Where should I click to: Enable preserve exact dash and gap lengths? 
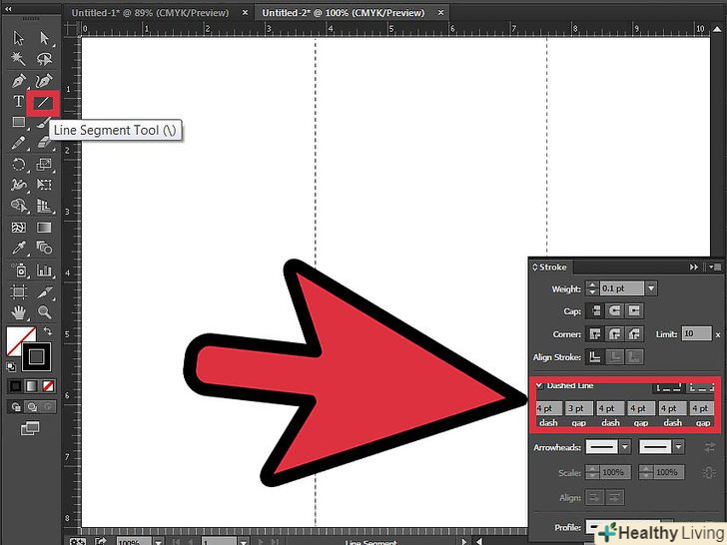(x=668, y=387)
